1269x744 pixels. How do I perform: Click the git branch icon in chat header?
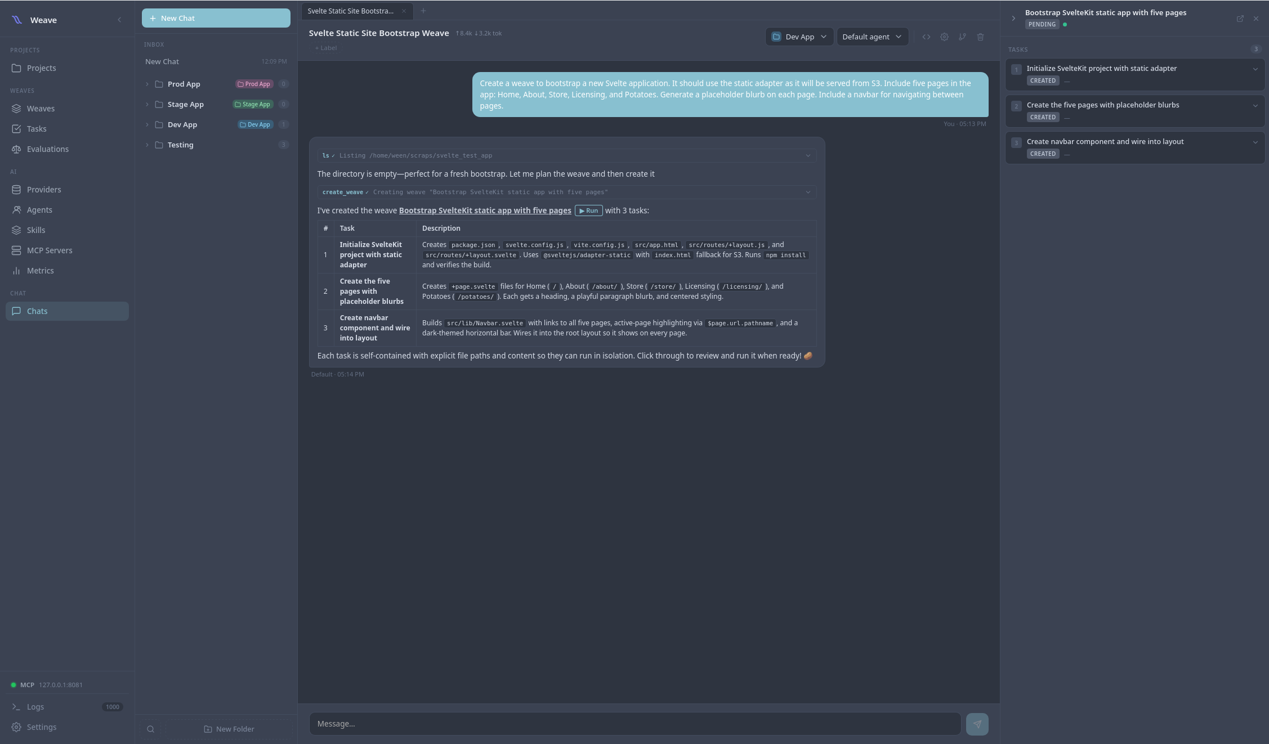point(962,37)
